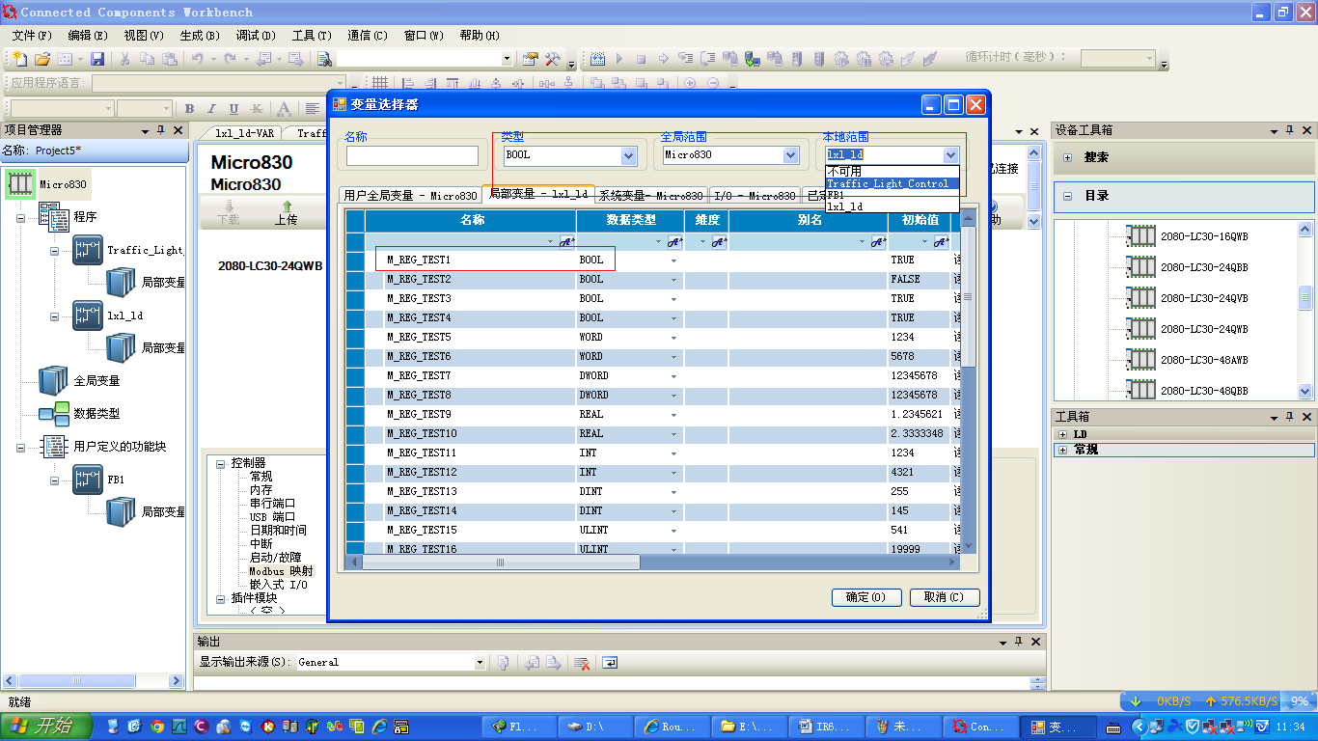The width and height of the screenshot is (1318, 741).
Task: Click the Open project folder icon
Action: [41, 59]
